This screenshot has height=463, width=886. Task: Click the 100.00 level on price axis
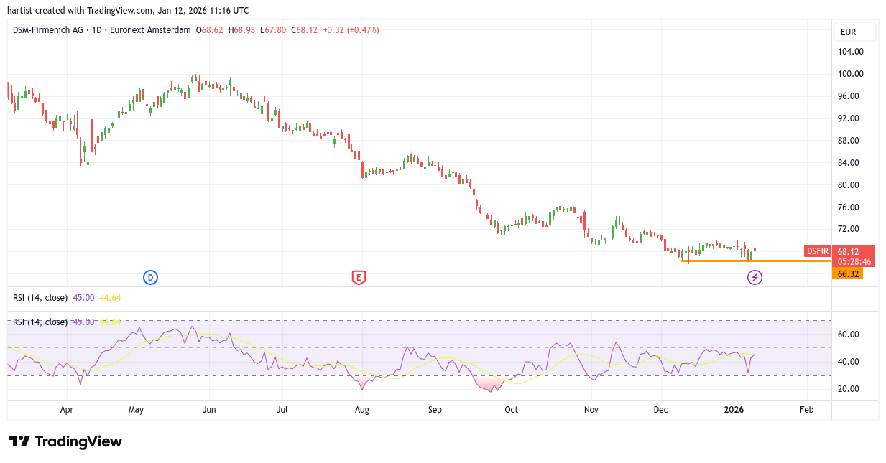[850, 74]
